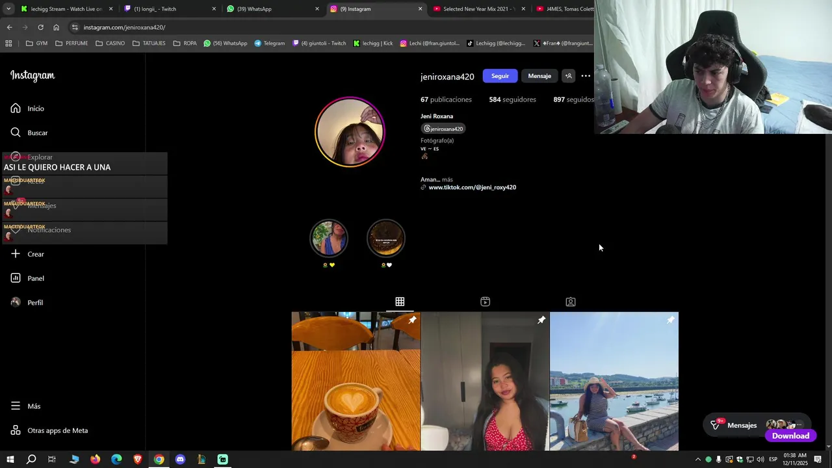Switch to the Reels tab
Viewport: 832px width, 468px height.
(485, 302)
